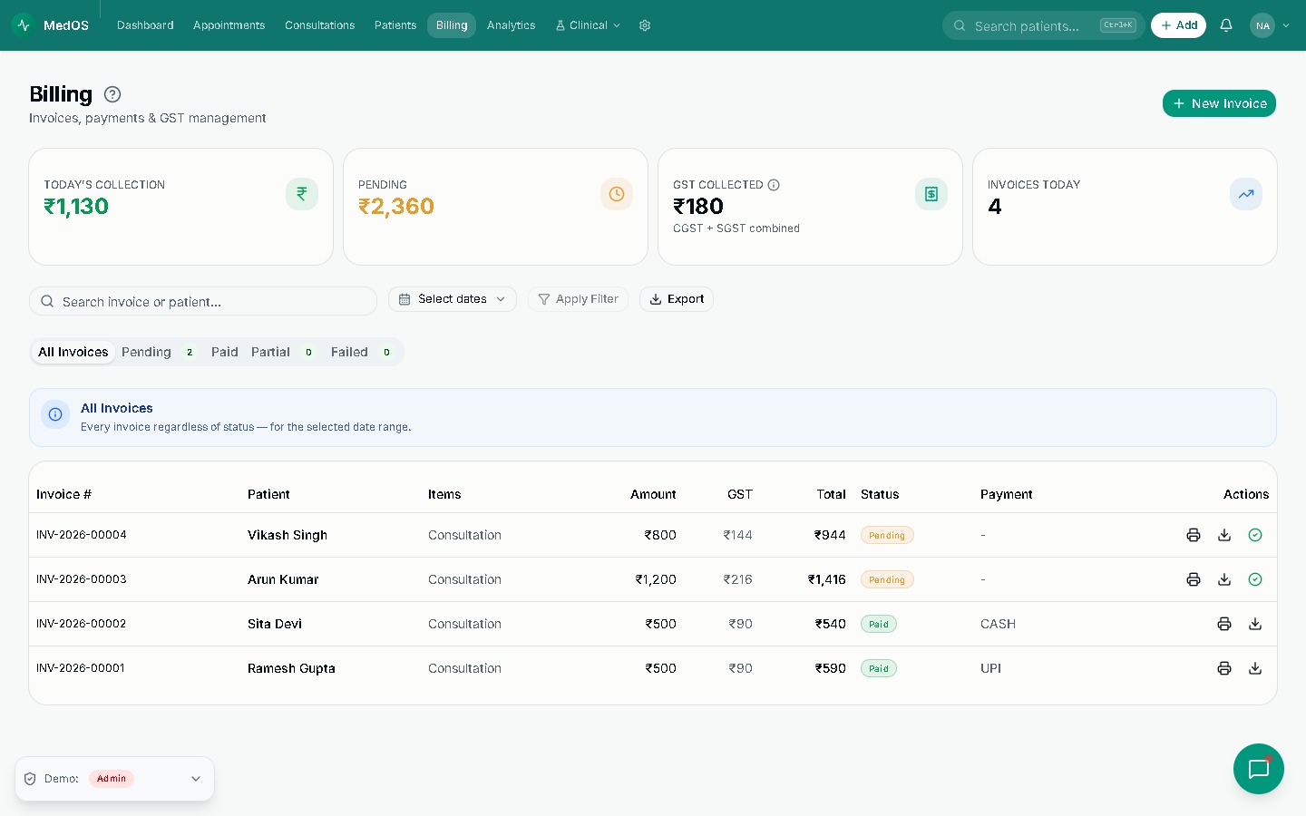Click Apply Filter button
1306x816 pixels.
(578, 299)
